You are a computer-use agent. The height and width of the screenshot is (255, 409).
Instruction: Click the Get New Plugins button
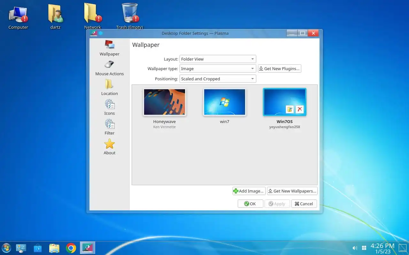point(280,69)
